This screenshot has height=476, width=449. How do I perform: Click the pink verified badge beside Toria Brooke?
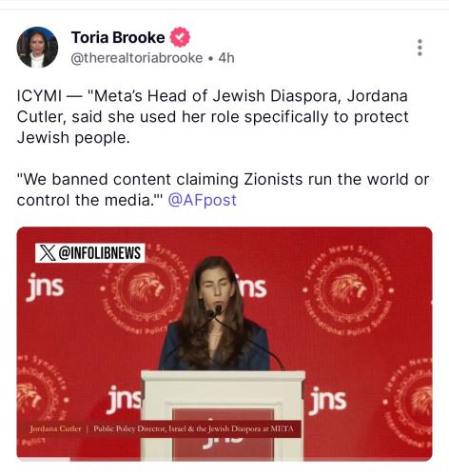point(180,37)
